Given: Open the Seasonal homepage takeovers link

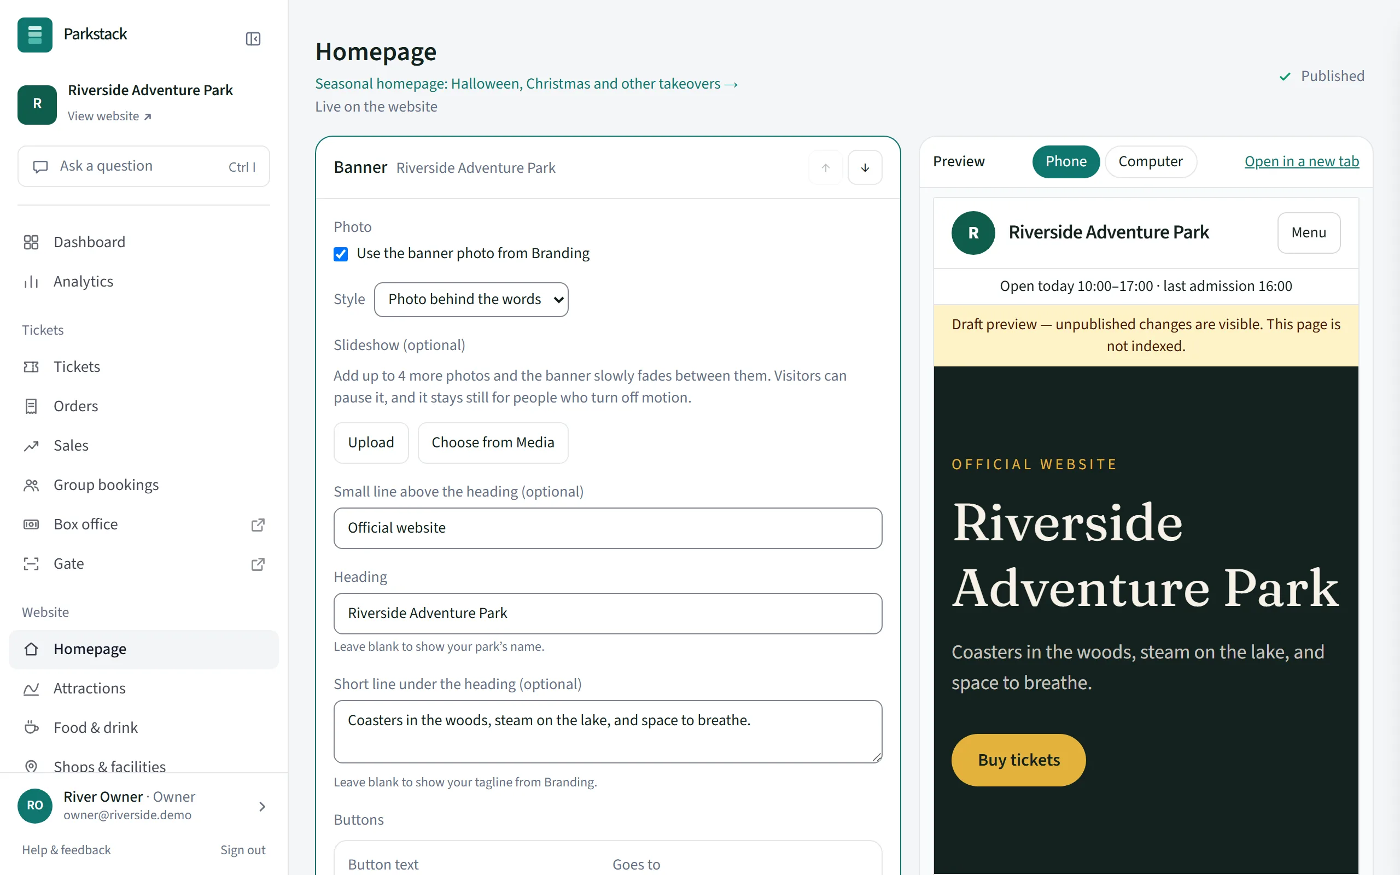Looking at the screenshot, I should (x=527, y=84).
